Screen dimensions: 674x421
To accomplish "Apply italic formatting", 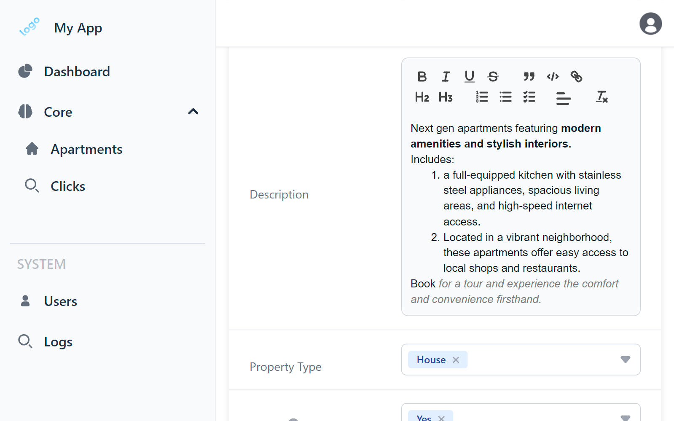I will pos(446,77).
